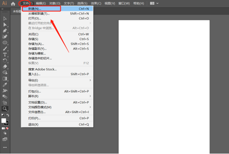The width and height of the screenshot is (229, 154).
Task: Click the white Fill color swatch
Action: 4,121
